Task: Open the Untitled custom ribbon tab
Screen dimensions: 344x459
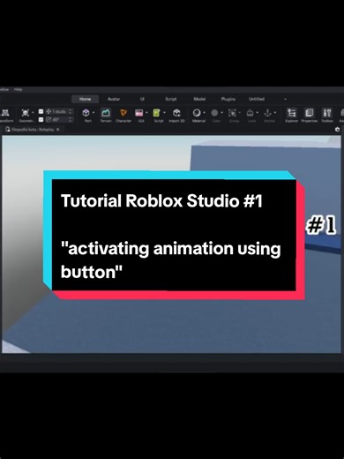Action: 257,99
